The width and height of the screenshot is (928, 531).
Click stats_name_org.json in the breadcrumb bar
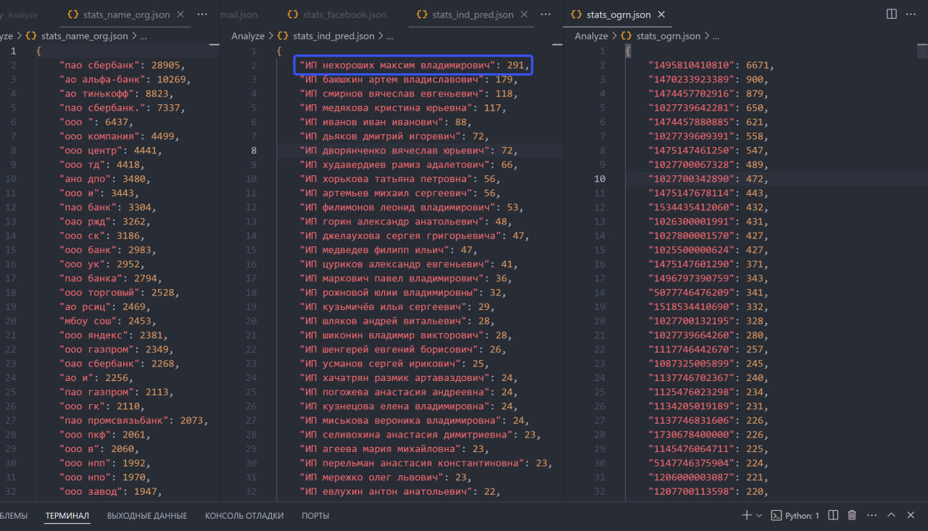tap(85, 35)
